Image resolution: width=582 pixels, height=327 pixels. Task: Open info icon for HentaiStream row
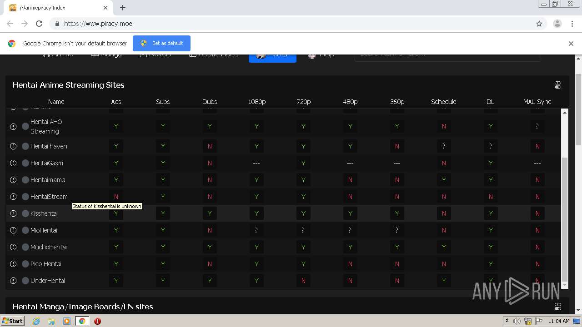click(x=13, y=197)
